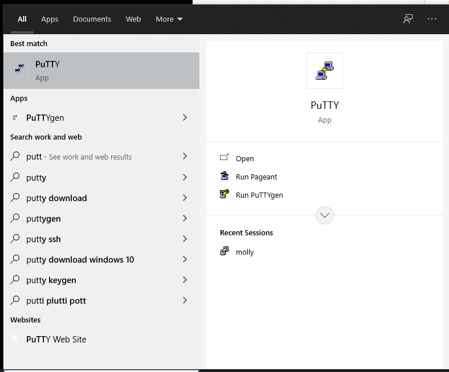Click the Open action text
This screenshot has width=449, height=372.
point(244,158)
